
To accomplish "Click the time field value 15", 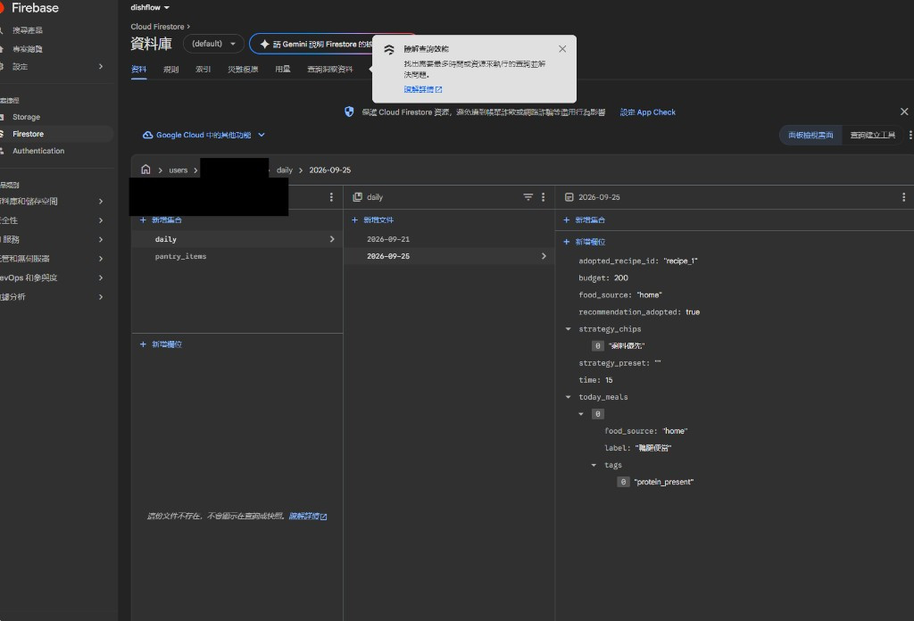I will tap(609, 380).
